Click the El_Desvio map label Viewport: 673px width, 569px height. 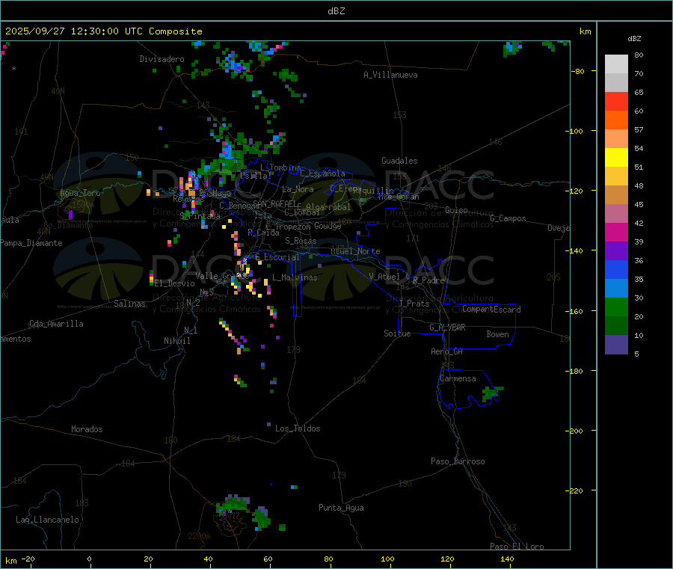click(175, 283)
